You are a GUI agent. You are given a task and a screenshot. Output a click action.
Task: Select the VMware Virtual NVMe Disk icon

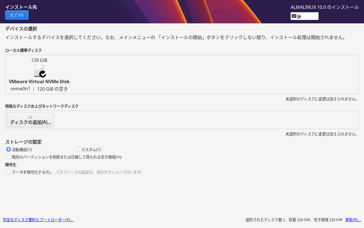tap(40, 71)
